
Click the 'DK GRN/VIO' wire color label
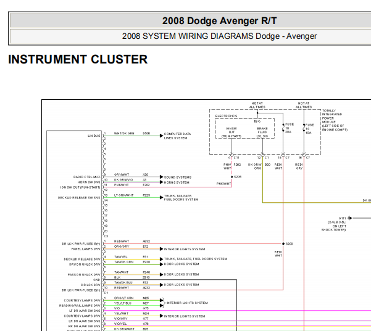click(123, 179)
